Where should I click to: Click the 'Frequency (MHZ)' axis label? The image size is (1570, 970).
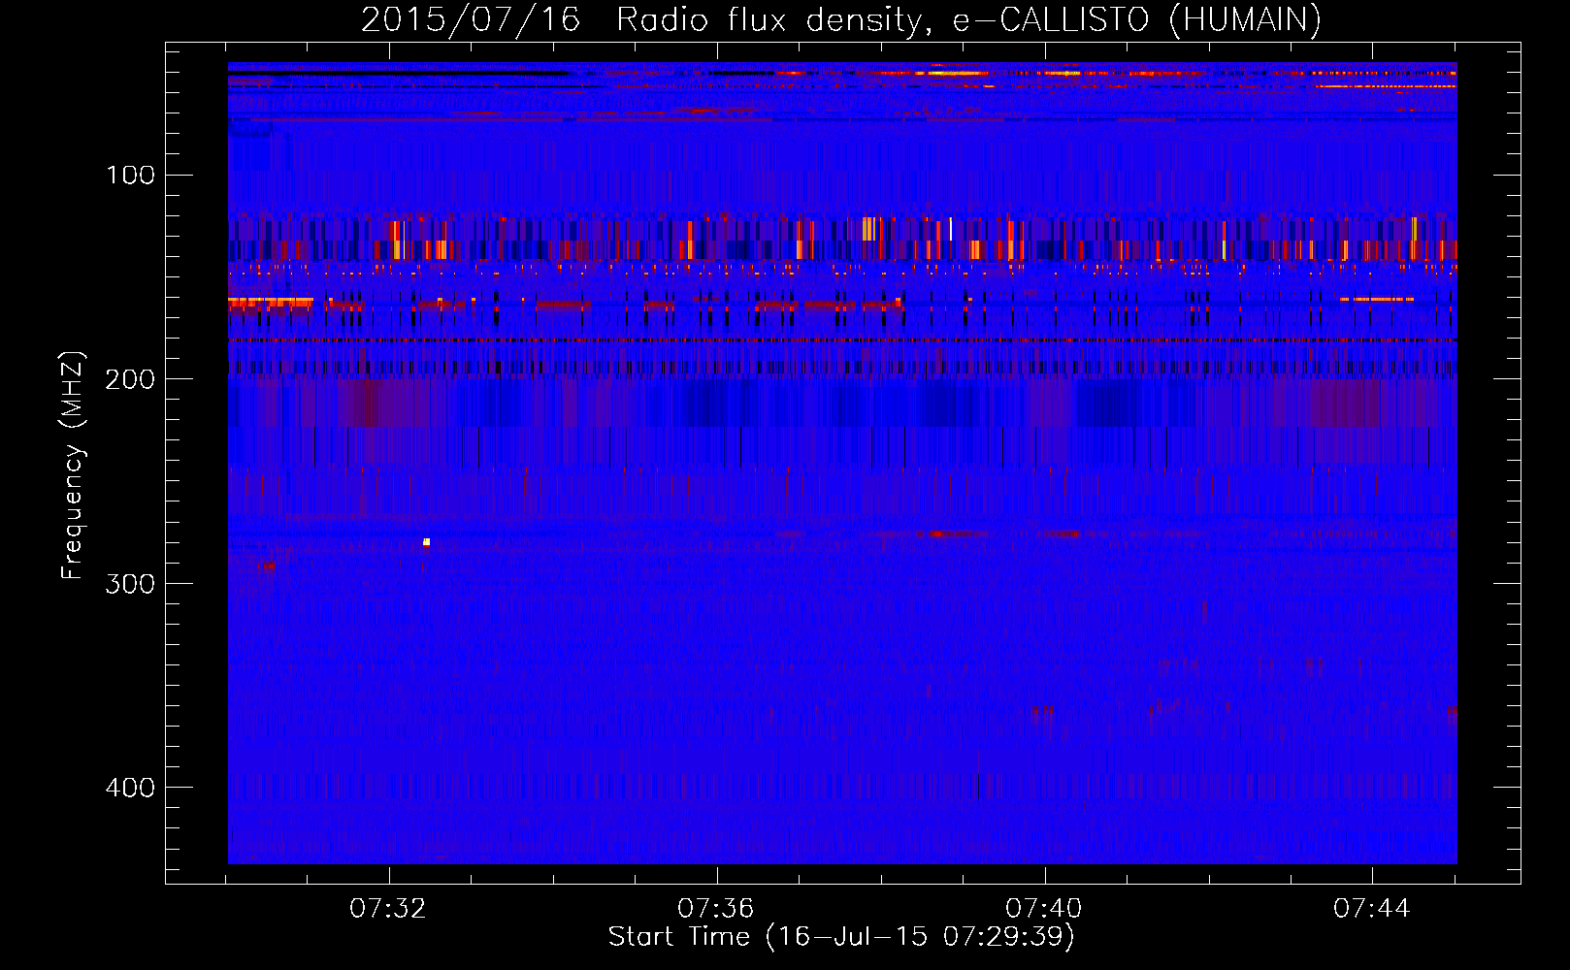click(x=73, y=466)
